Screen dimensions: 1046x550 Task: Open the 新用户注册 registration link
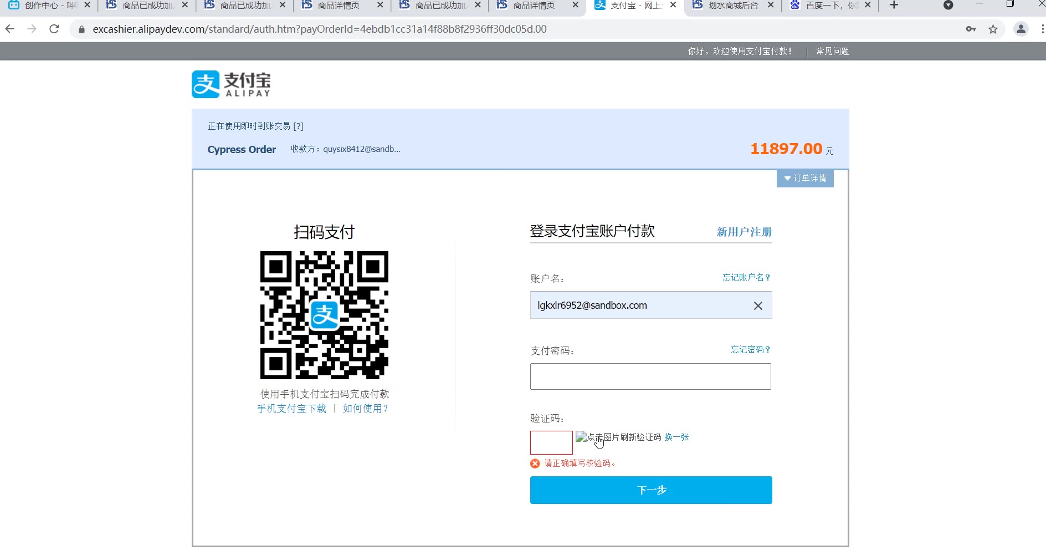tap(744, 232)
